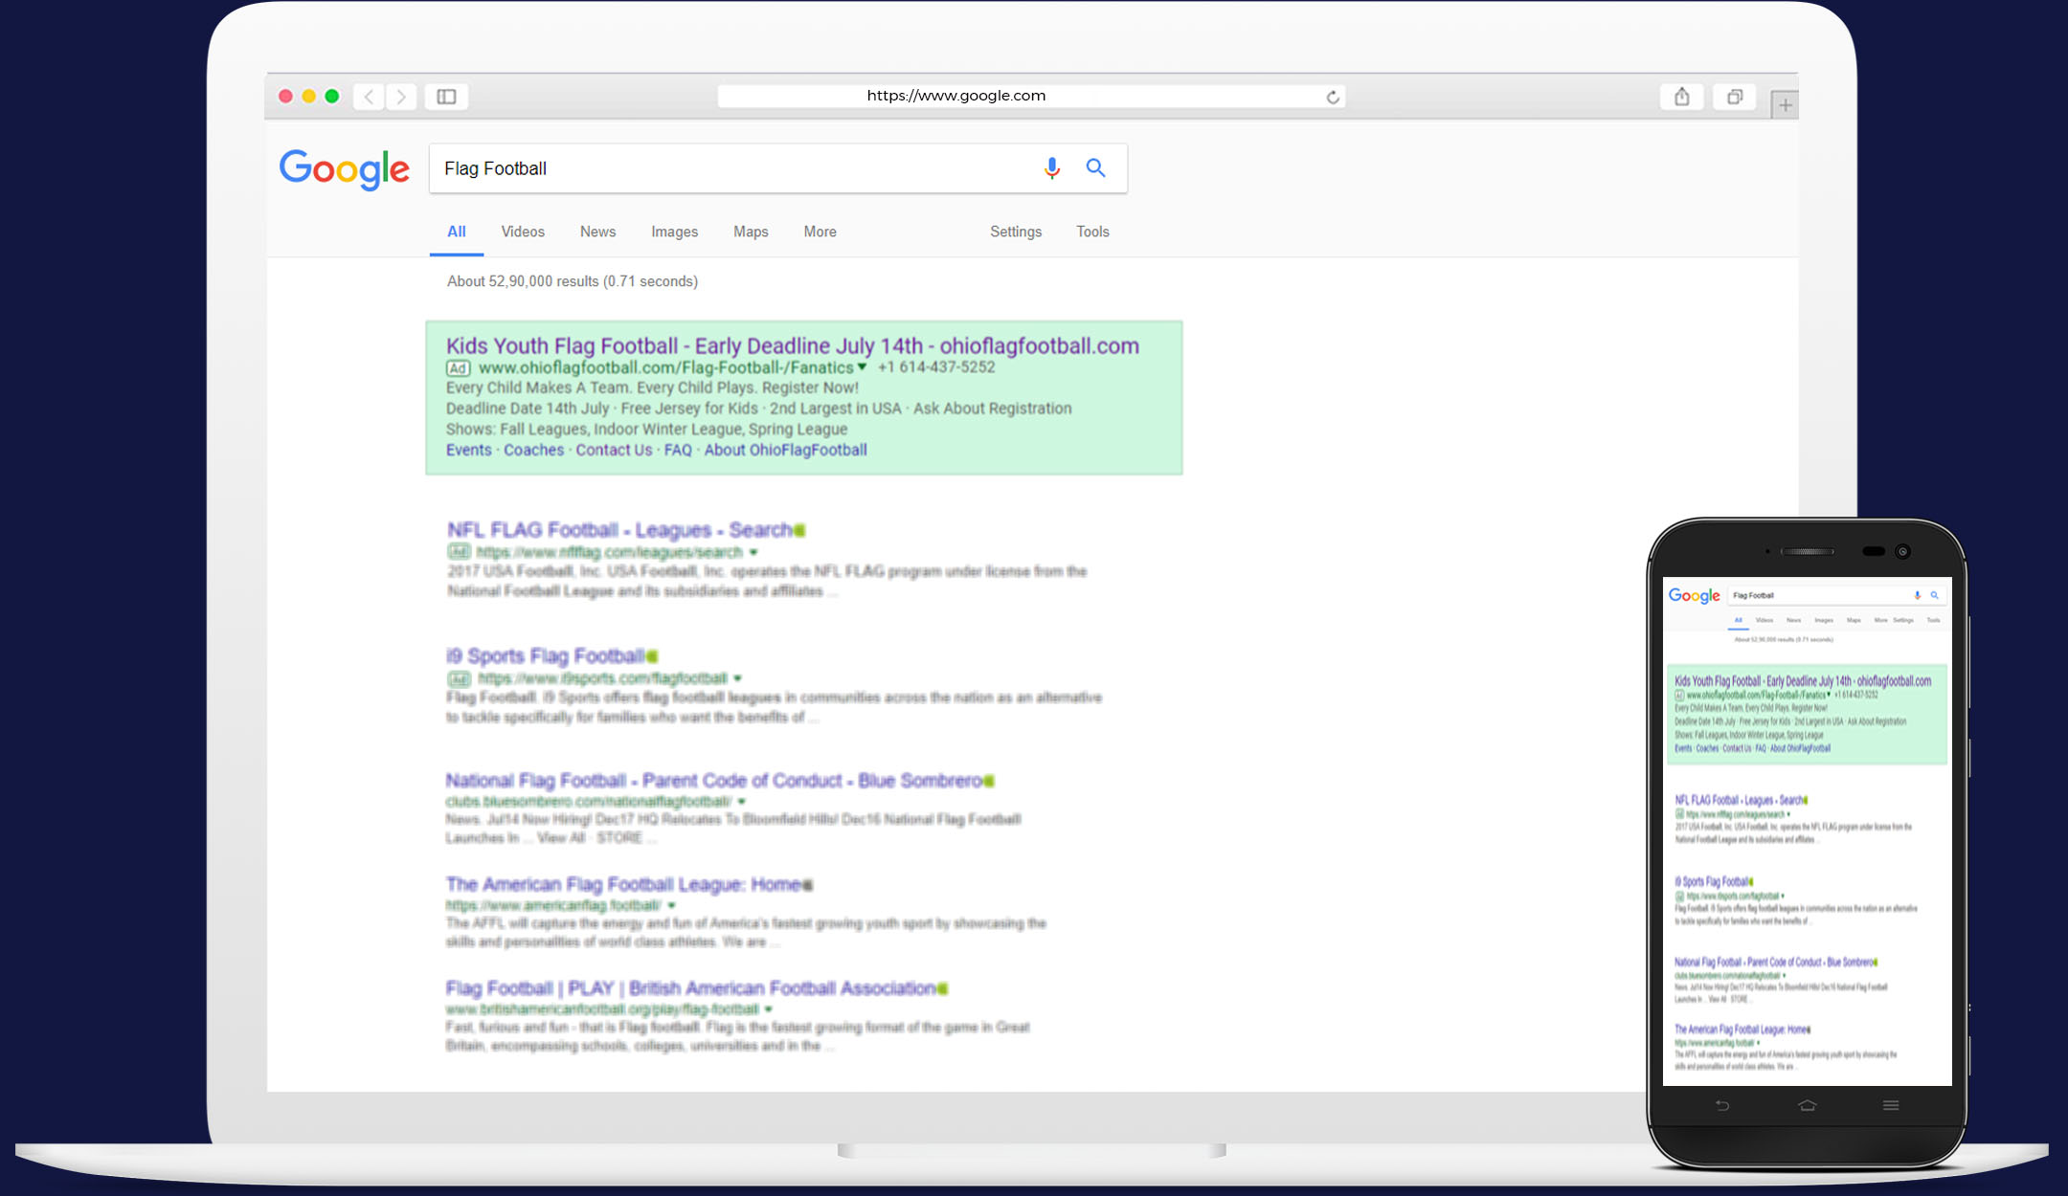
Task: Switch to the Images tab
Action: pos(674,232)
